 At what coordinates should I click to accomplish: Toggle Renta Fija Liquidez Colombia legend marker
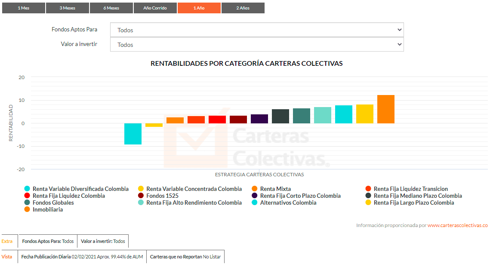point(27,196)
